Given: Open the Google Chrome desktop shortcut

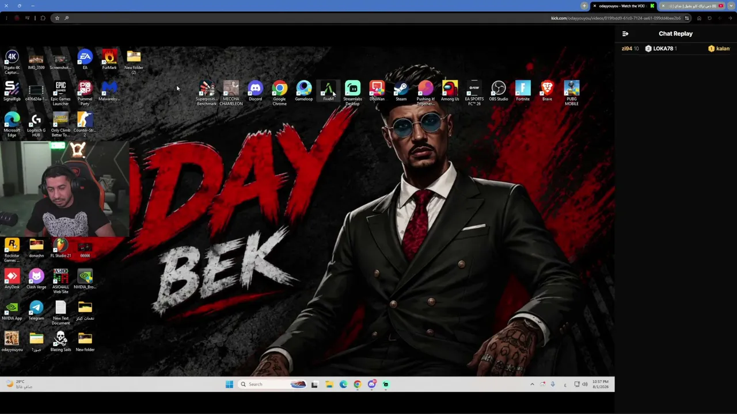Looking at the screenshot, I should (279, 93).
